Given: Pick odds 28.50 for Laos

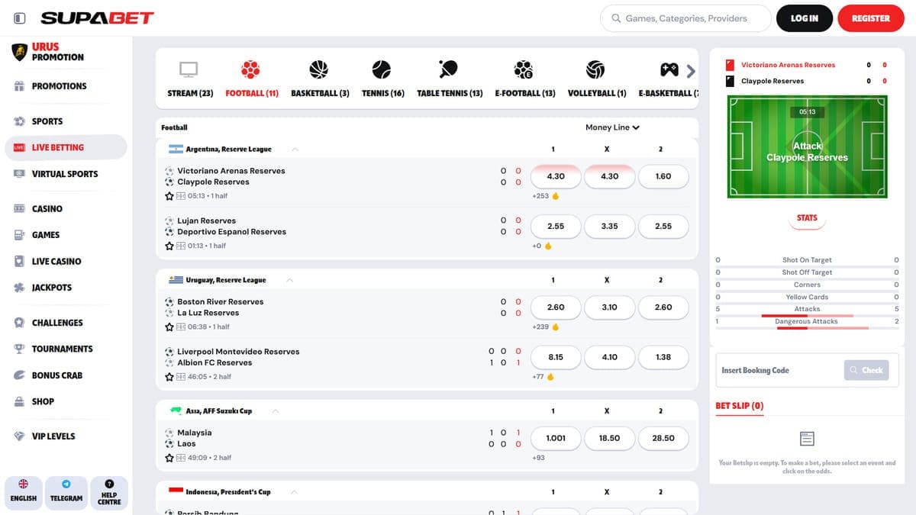Looking at the screenshot, I should coord(663,439).
